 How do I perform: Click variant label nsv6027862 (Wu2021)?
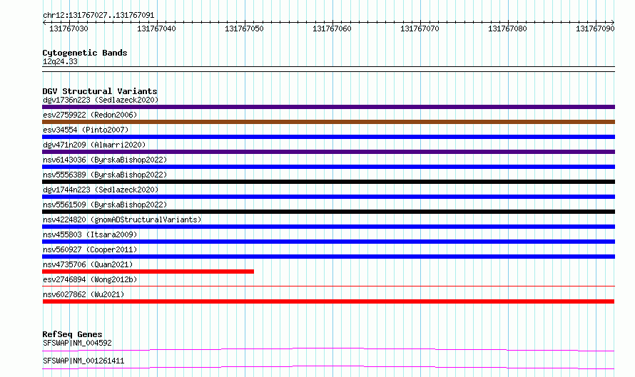tap(83, 294)
